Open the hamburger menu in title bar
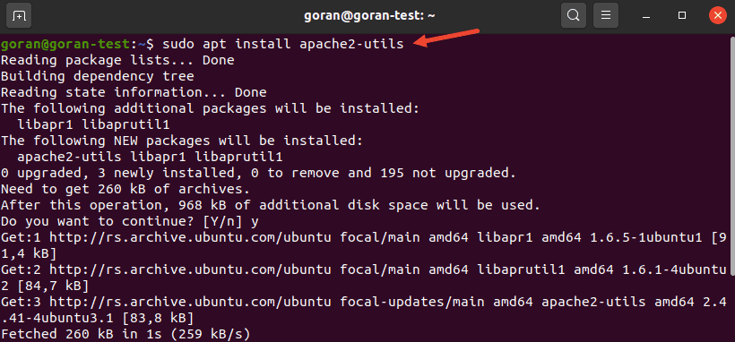Screen dimensions: 735x342 pyautogui.click(x=606, y=15)
